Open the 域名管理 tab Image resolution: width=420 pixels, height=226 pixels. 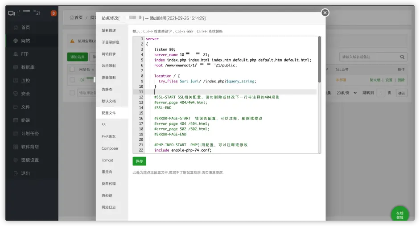pos(109,30)
